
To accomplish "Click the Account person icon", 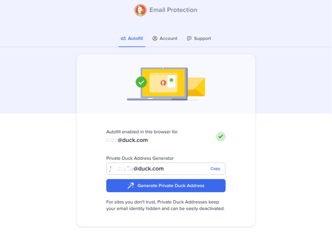I will click(155, 39).
